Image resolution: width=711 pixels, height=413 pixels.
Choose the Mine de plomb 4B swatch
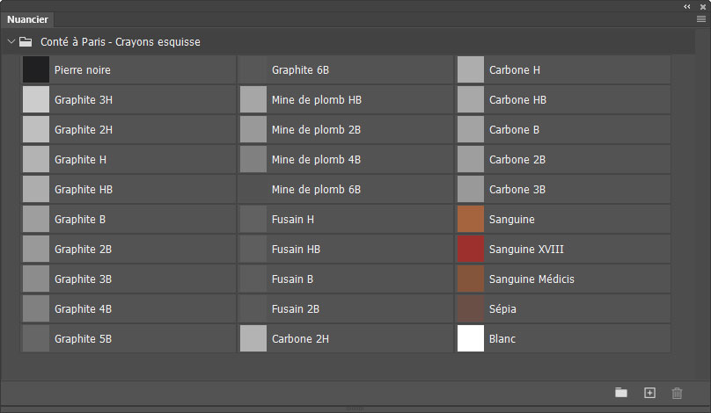click(253, 159)
